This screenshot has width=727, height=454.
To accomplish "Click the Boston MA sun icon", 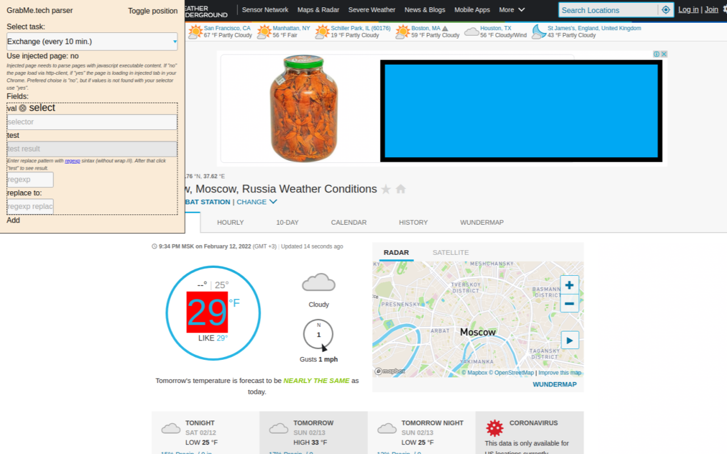I will tap(403, 32).
